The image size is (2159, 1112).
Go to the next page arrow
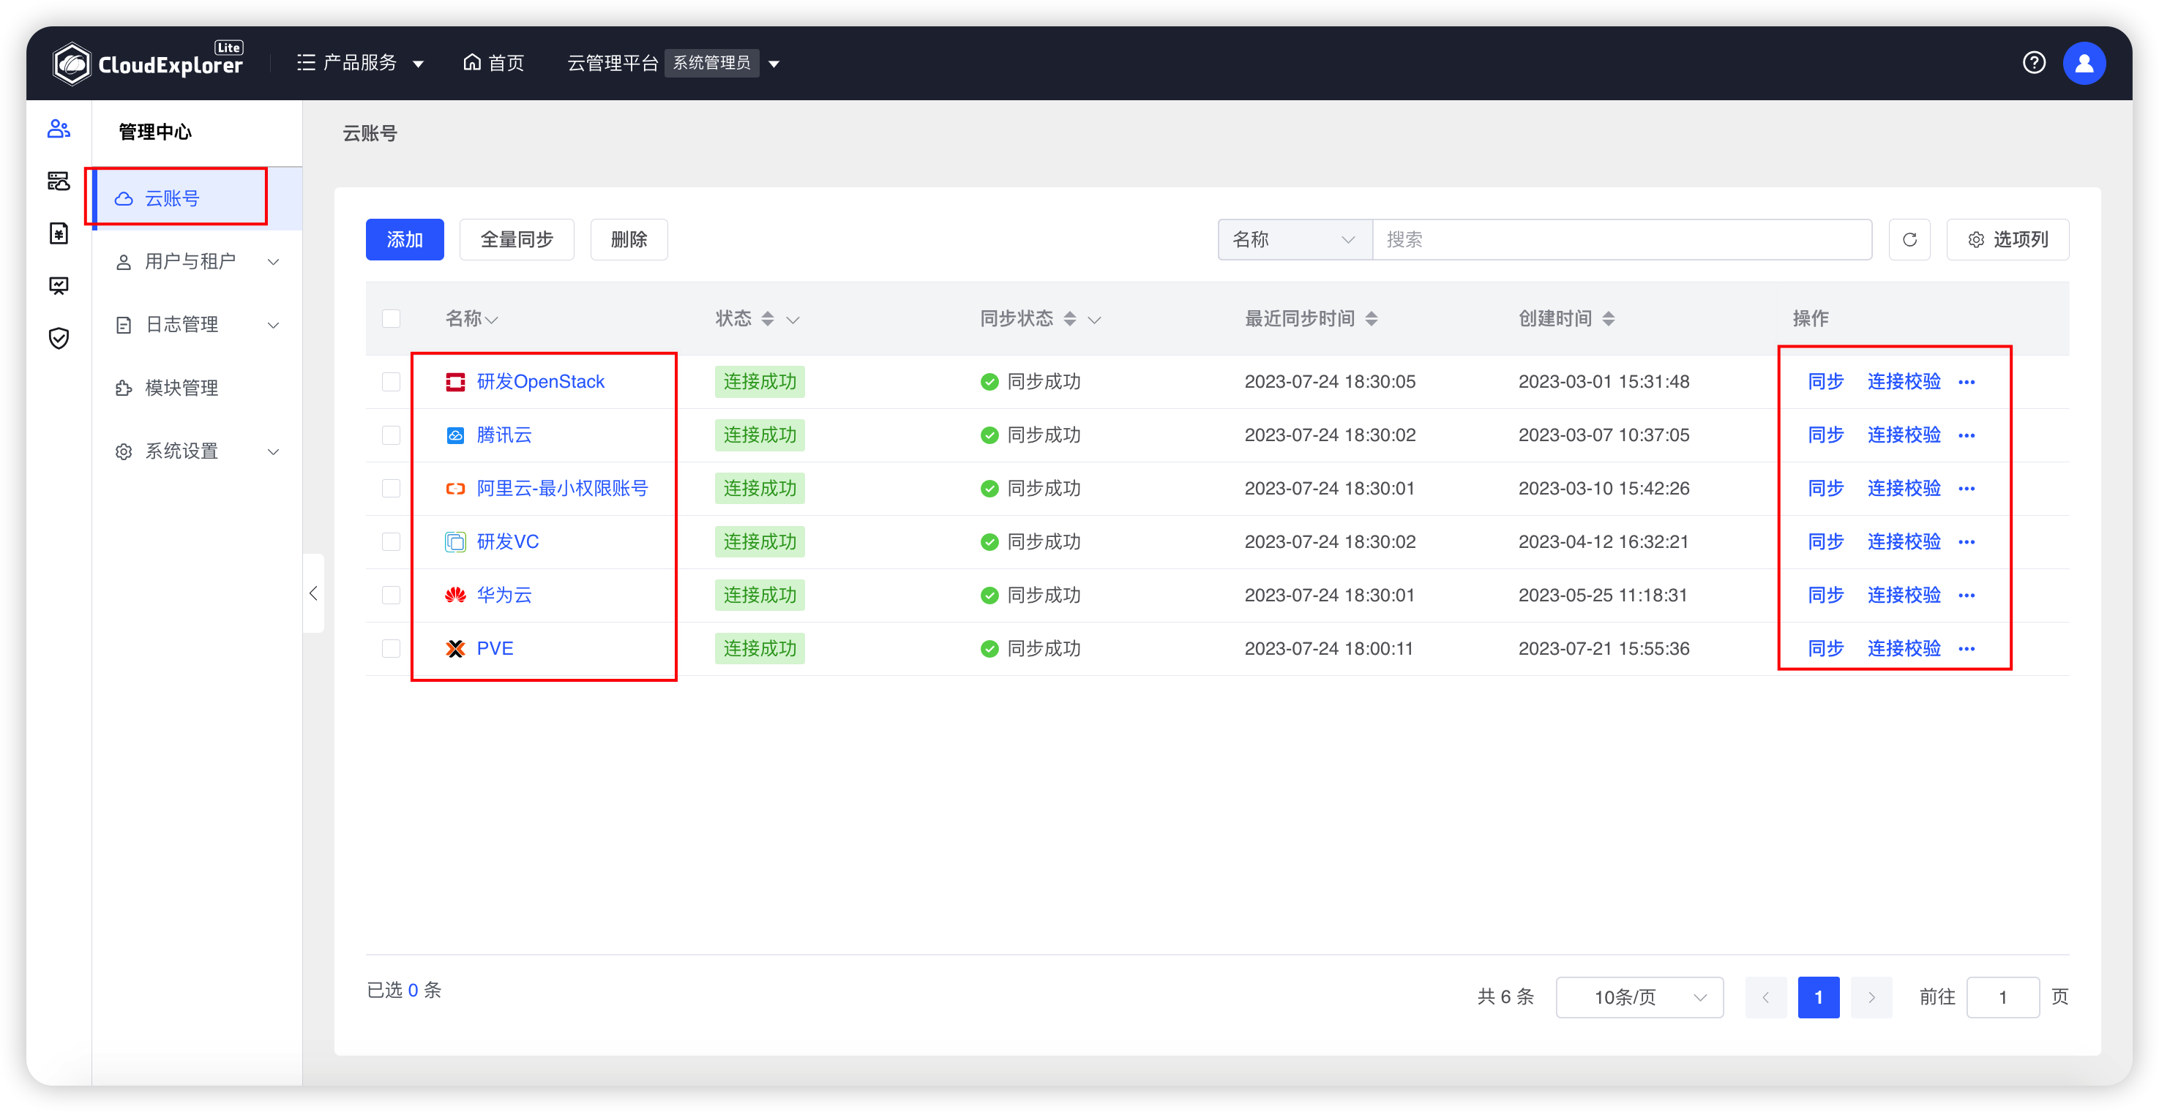pyautogui.click(x=1871, y=997)
